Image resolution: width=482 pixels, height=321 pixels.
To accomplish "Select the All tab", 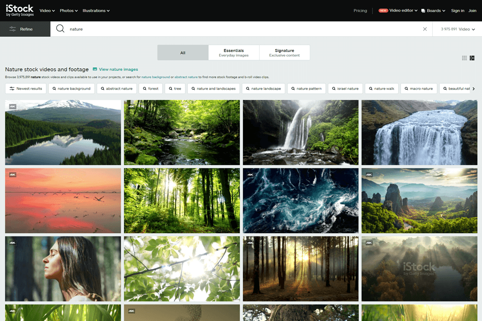I will pyautogui.click(x=183, y=53).
